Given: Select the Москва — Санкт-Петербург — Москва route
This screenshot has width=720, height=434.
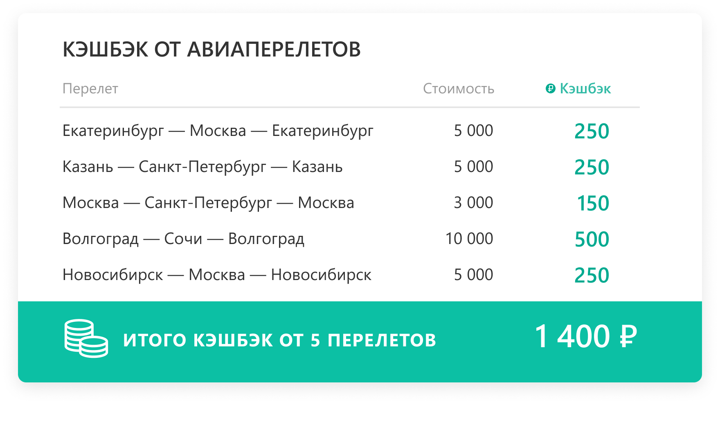Looking at the screenshot, I should click(x=208, y=203).
